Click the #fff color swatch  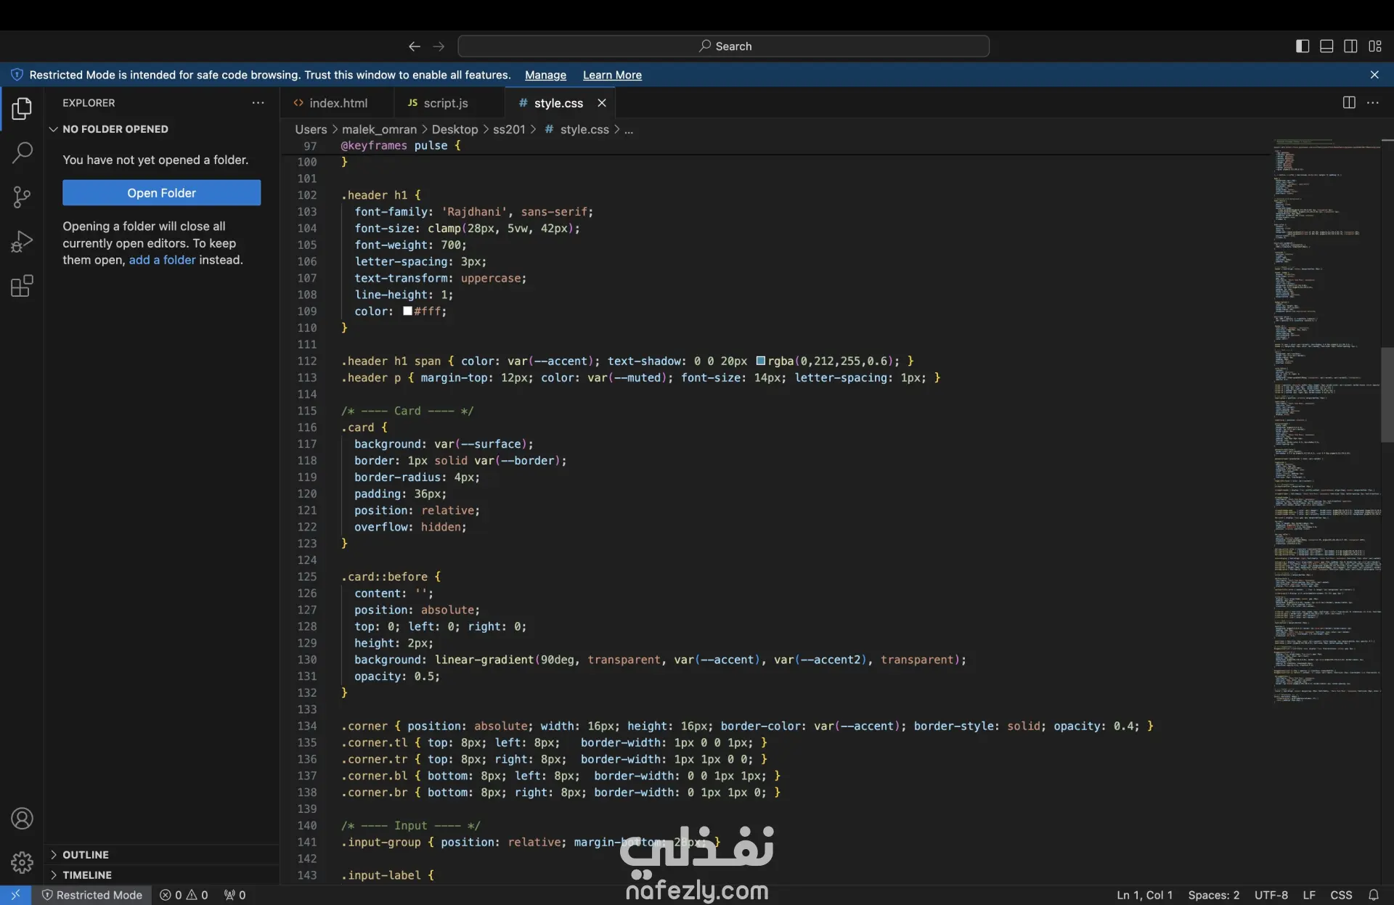pos(407,311)
